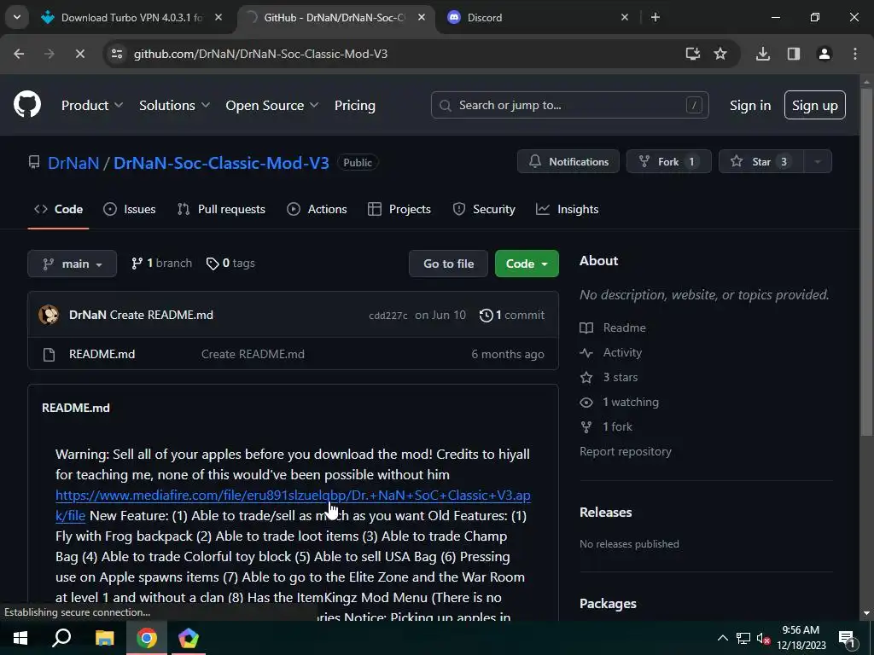Open File Explorer from the taskbar
Image resolution: width=874 pixels, height=655 pixels.
click(104, 638)
